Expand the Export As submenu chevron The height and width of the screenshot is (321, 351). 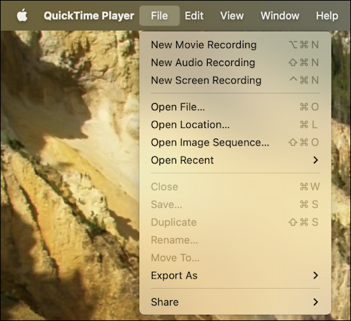(x=315, y=275)
